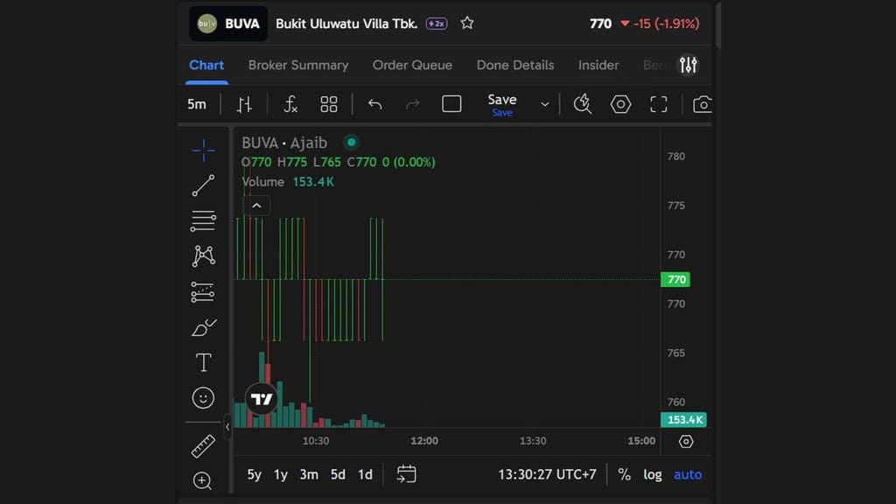Switch to the Broker Summary tab
The height and width of the screenshot is (504, 896).
(x=298, y=65)
